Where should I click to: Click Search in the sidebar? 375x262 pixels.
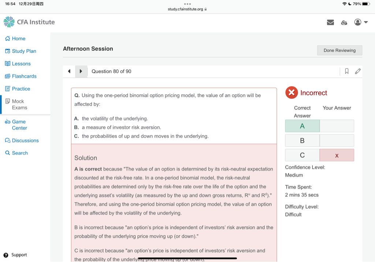click(x=20, y=153)
